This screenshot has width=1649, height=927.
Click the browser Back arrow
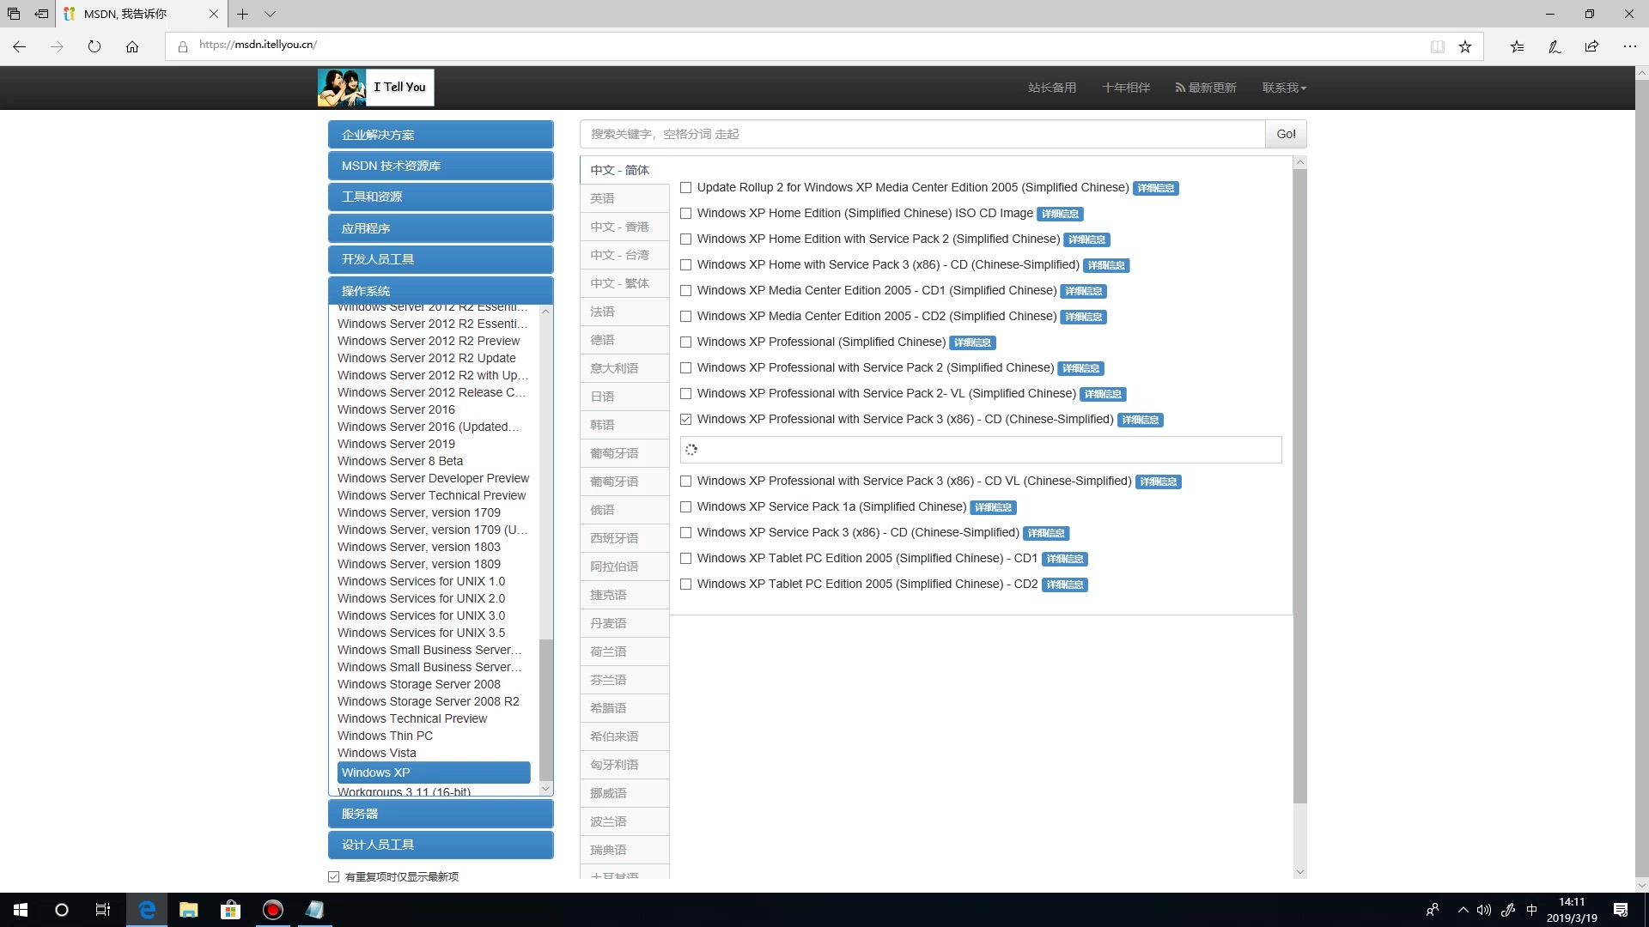pos(19,46)
